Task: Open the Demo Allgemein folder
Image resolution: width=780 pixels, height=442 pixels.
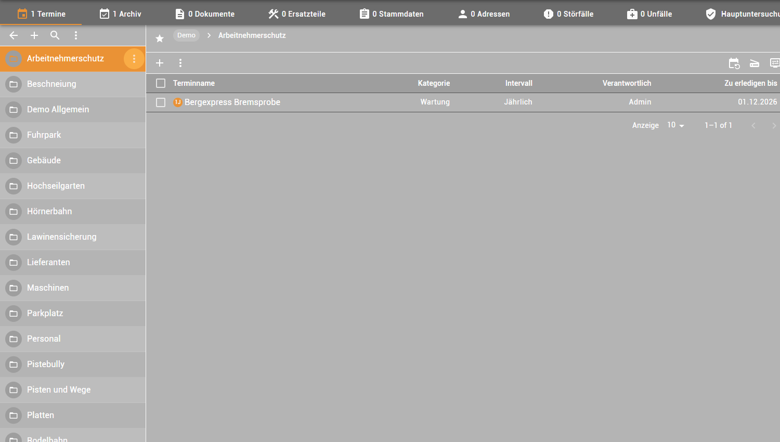Action: pos(73,110)
